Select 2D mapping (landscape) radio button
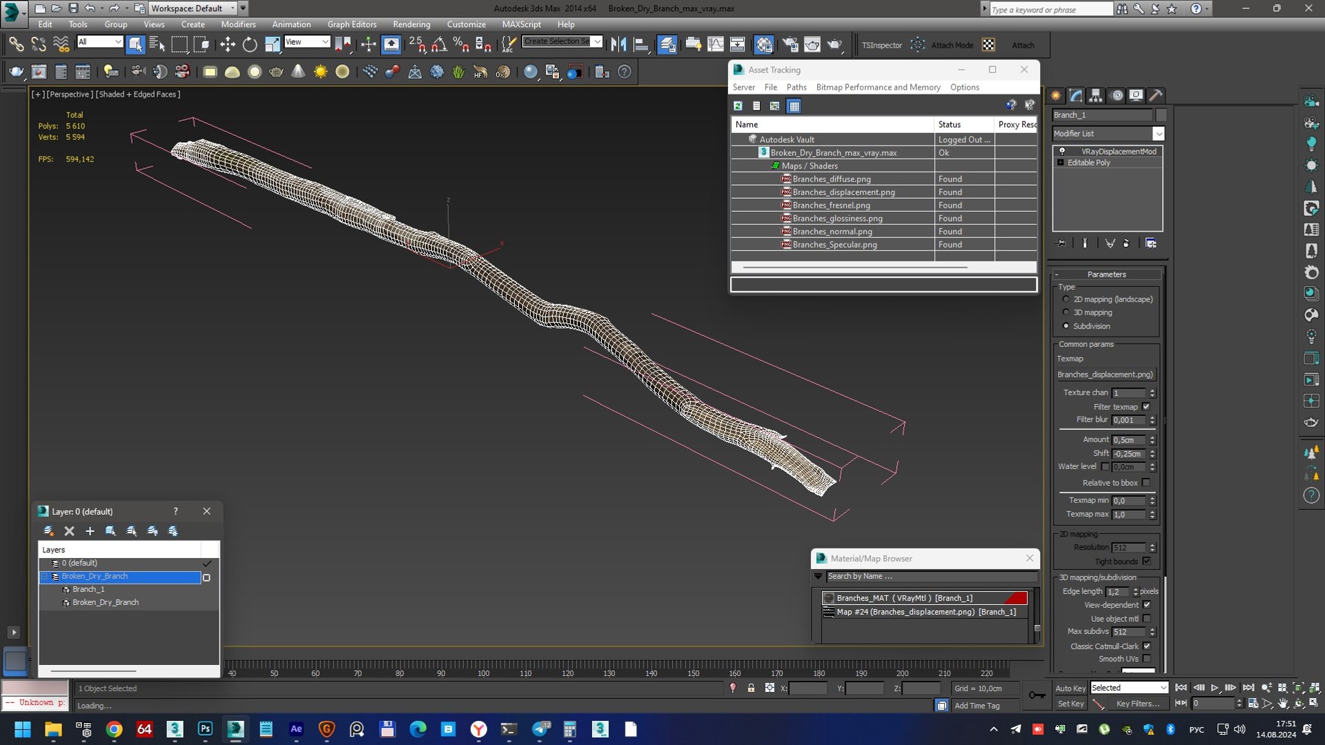Image resolution: width=1325 pixels, height=745 pixels. click(x=1066, y=299)
